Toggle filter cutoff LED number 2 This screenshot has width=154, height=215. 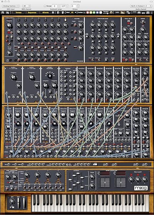tap(138, 175)
